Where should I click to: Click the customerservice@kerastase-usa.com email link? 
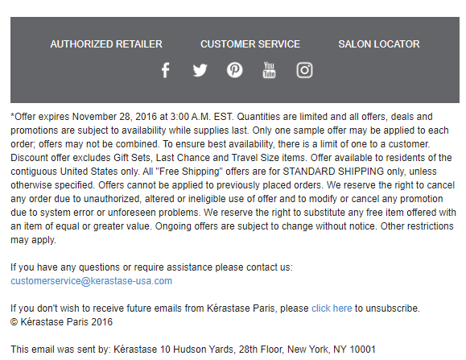point(91,281)
